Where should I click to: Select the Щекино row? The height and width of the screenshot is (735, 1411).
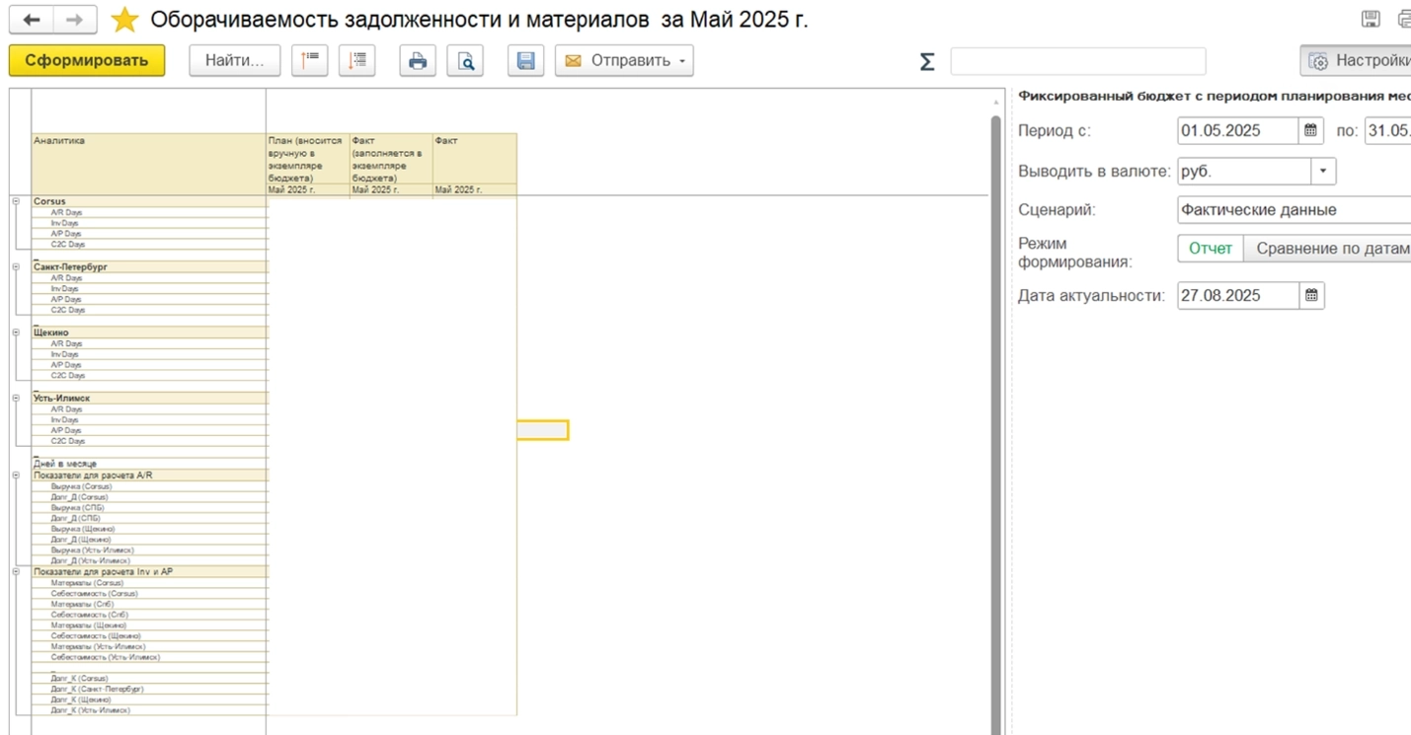coord(149,332)
